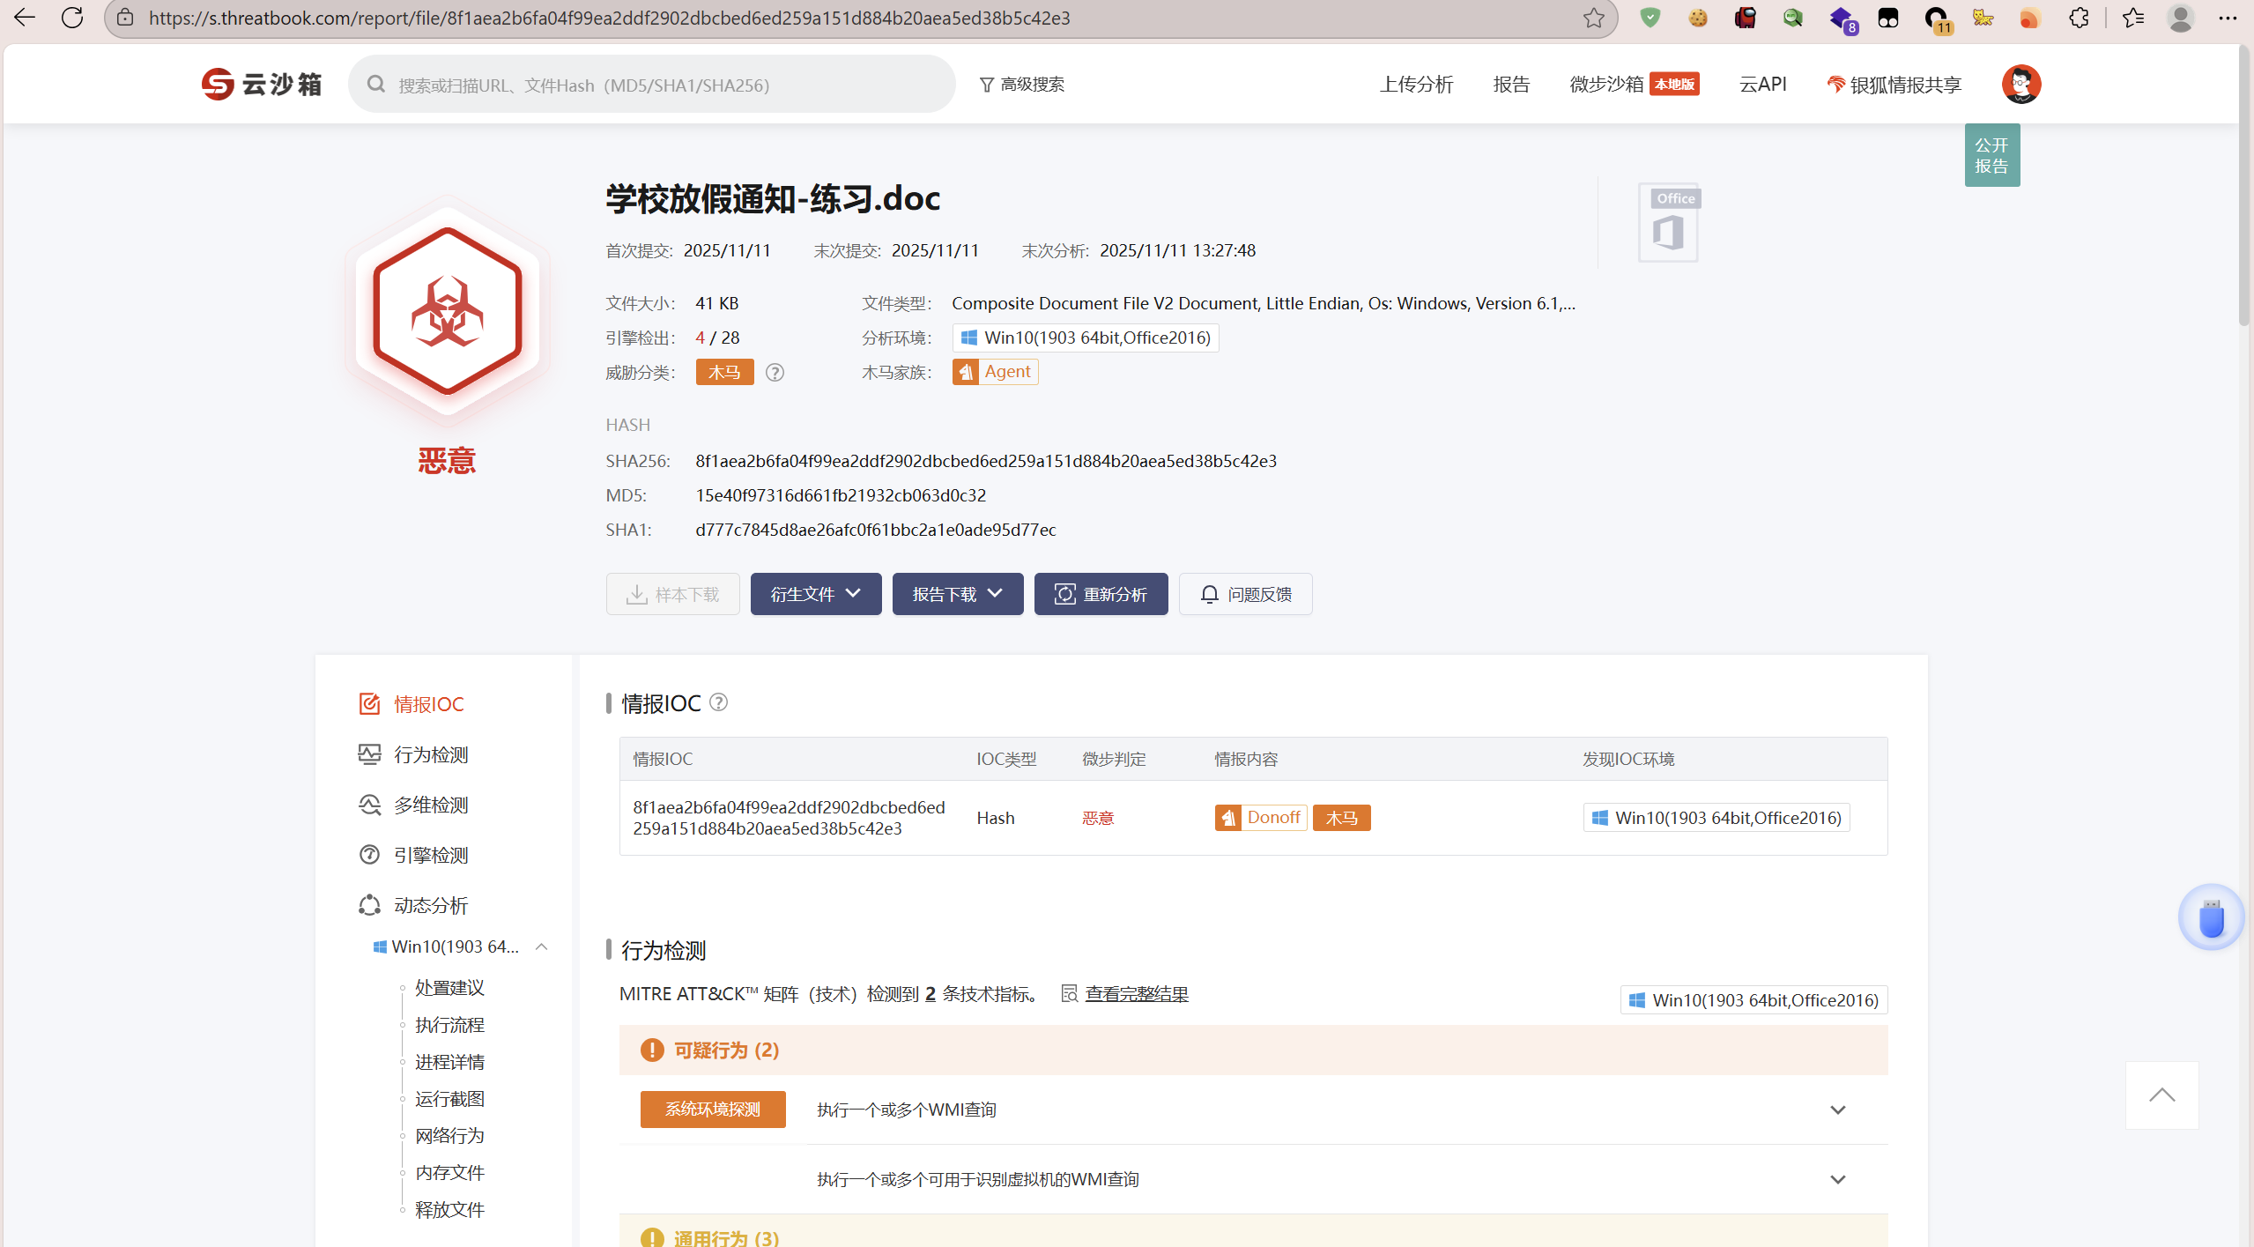
Task: Click the SHA256 hash value text
Action: [986, 461]
